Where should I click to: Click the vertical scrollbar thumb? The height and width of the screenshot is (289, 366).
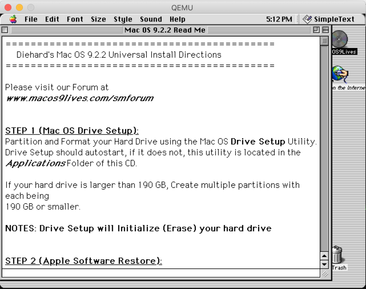324,41
